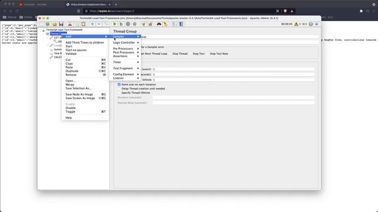Expand the Test Fragment submenu
Screen dimensions: 378x212
(125, 68)
